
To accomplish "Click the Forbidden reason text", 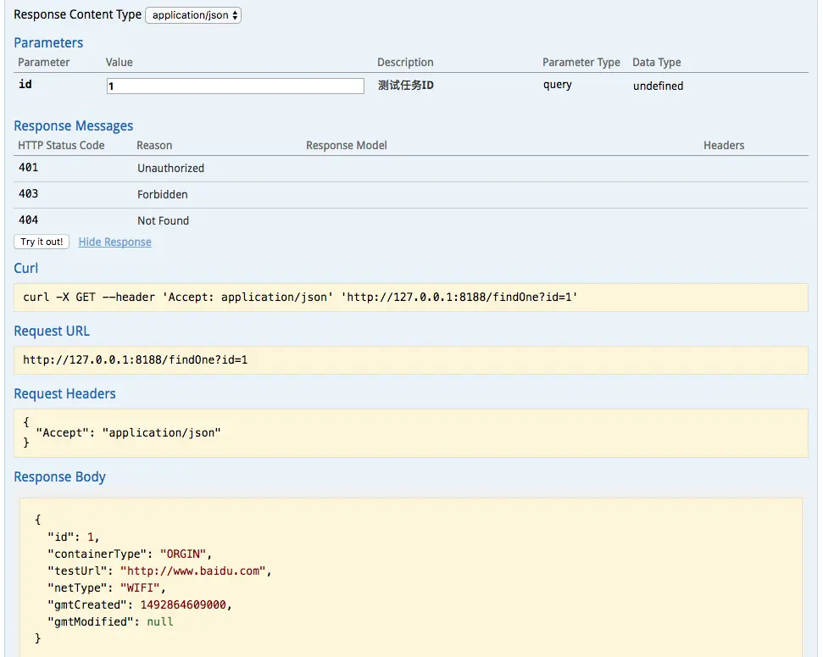I will [163, 194].
